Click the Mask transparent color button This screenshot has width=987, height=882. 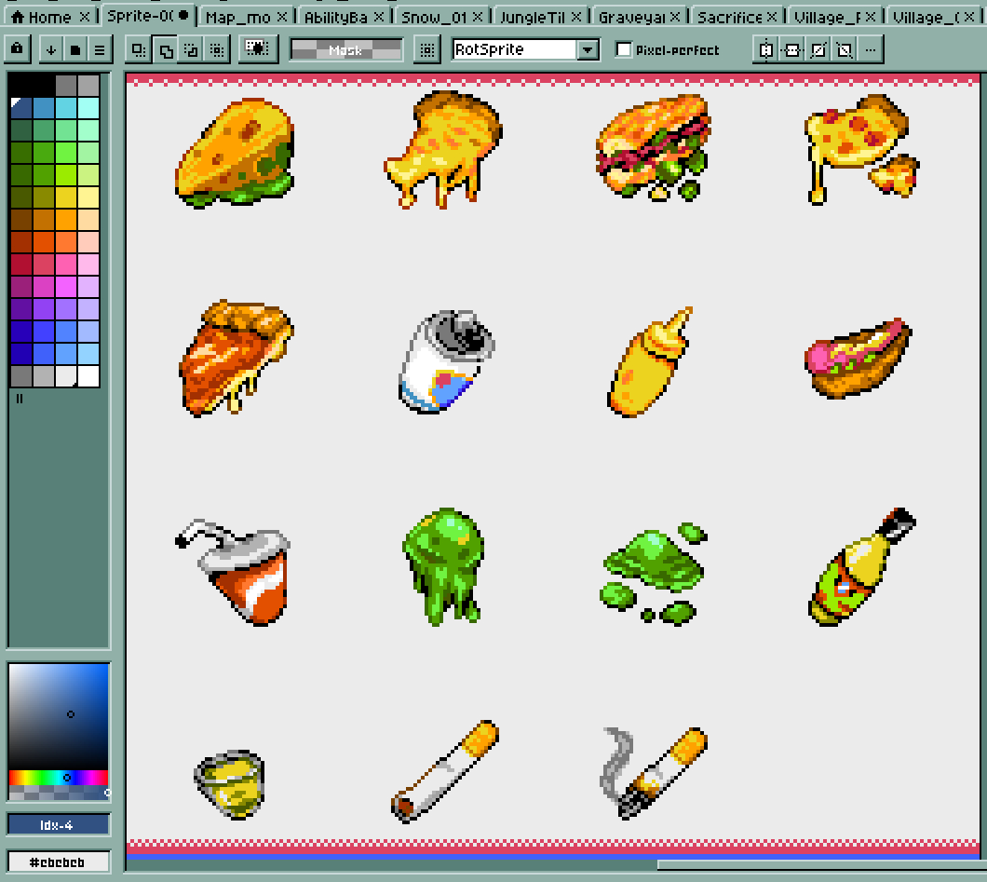point(345,49)
